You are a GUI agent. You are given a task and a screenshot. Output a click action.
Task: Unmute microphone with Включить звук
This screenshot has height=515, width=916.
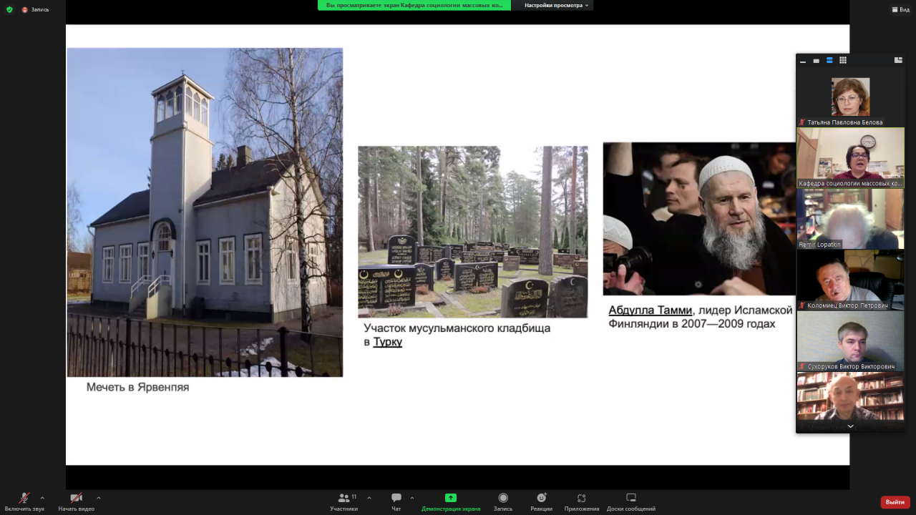click(24, 502)
